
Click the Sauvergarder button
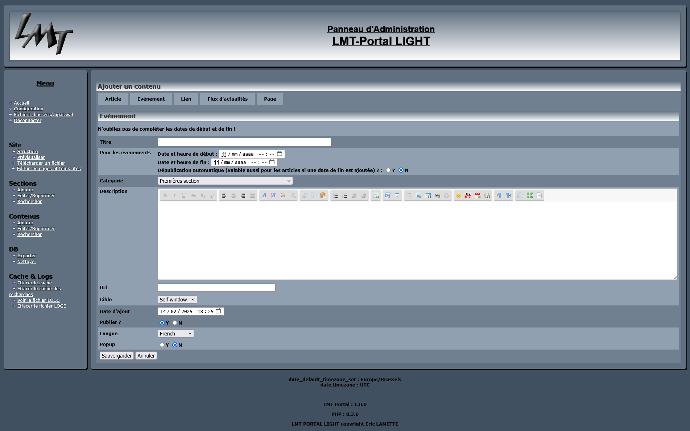(116, 356)
